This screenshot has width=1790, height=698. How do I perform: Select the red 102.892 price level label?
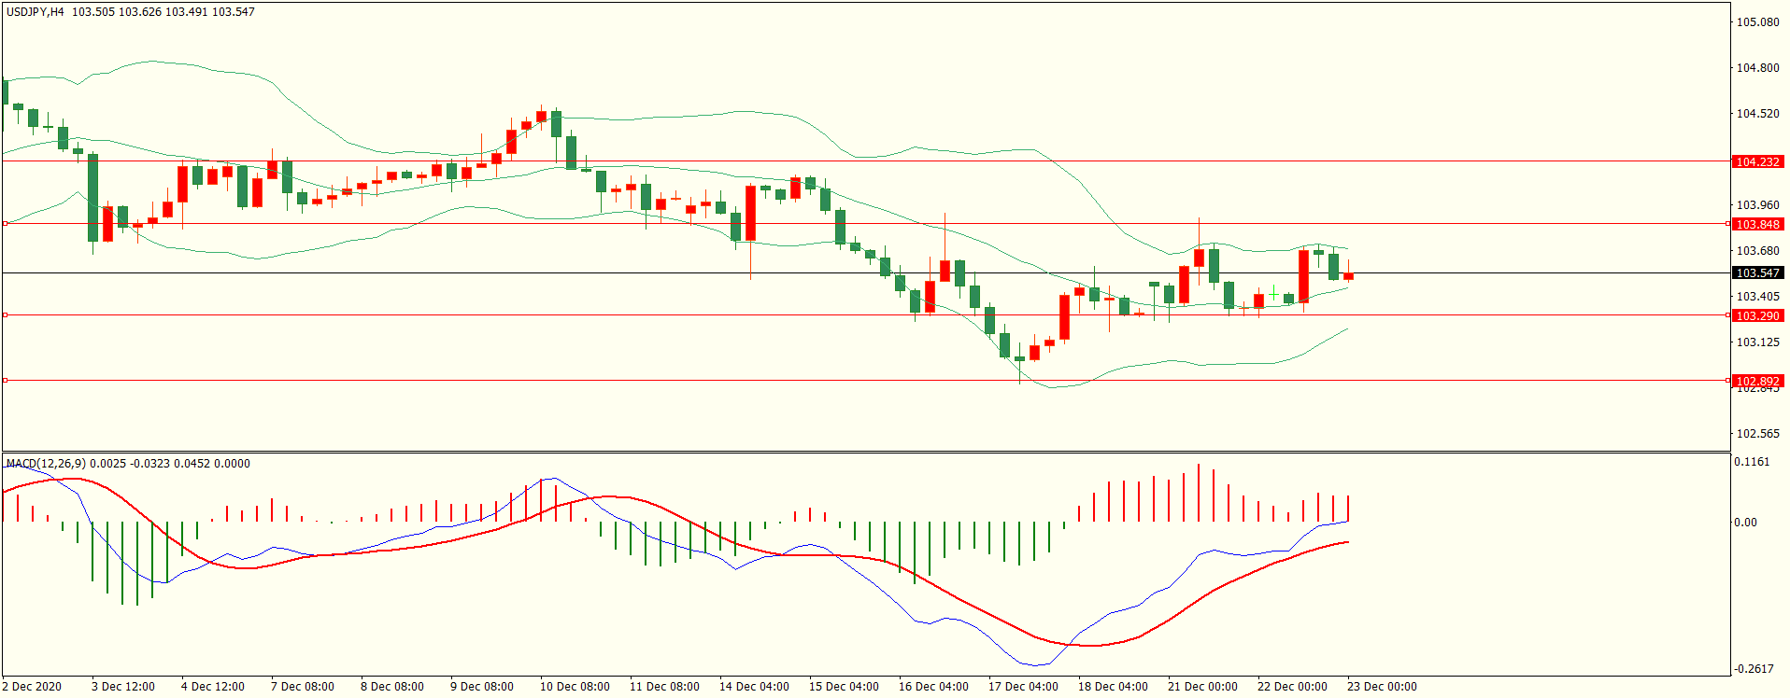[1756, 382]
